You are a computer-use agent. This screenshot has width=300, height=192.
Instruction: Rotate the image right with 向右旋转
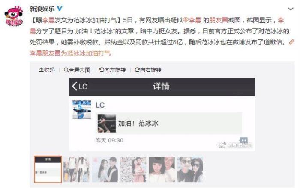coord(148,70)
